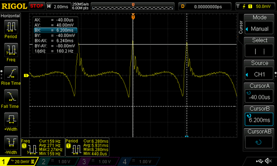This screenshot has width=277, height=166.
Task: Select the Period measurement icon
Action: (x=11, y=27)
